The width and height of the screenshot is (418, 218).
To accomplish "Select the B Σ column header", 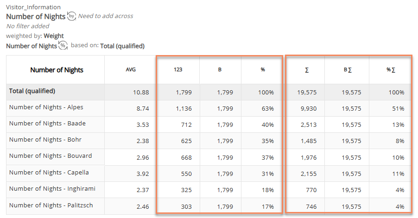I will (x=348, y=70).
